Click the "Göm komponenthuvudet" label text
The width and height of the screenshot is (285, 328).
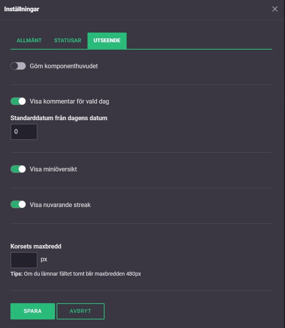[x=64, y=66]
